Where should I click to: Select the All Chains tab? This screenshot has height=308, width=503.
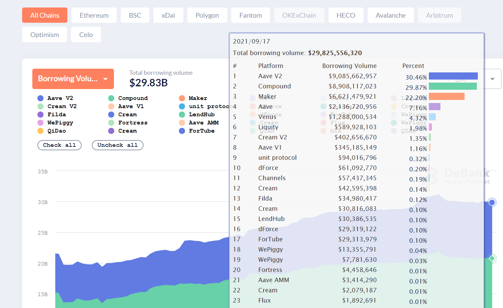click(x=45, y=15)
